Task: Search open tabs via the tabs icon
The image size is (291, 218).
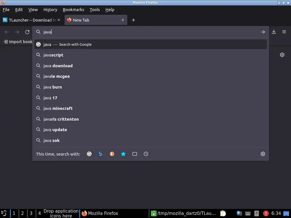Action: pos(135,154)
